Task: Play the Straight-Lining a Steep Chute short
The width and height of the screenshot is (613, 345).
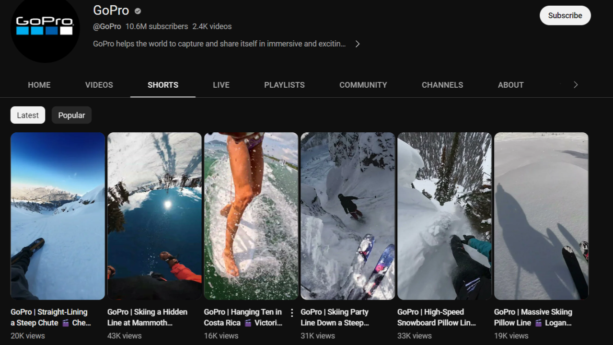Action: click(x=58, y=216)
